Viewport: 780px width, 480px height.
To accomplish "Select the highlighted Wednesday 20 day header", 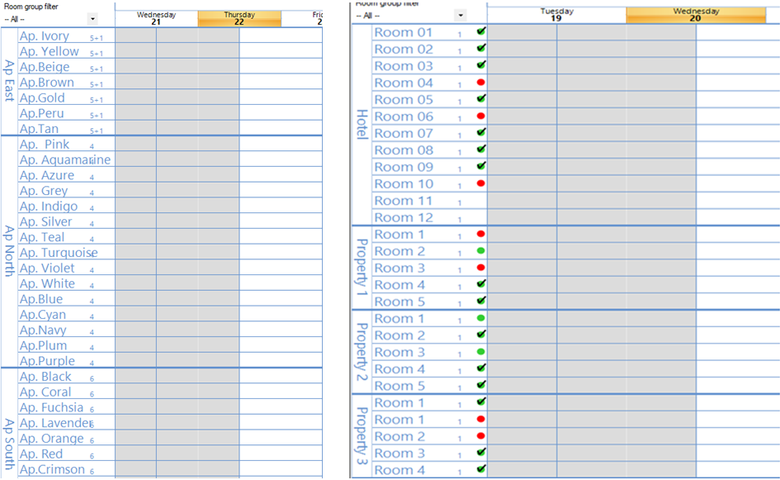I will [696, 15].
